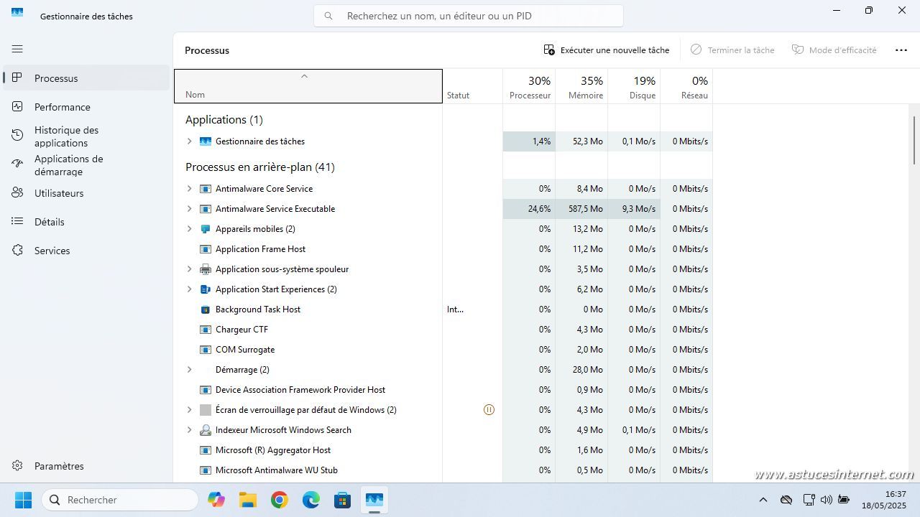Sort by the Processeur column header
The height and width of the screenshot is (517, 920).
[529, 86]
